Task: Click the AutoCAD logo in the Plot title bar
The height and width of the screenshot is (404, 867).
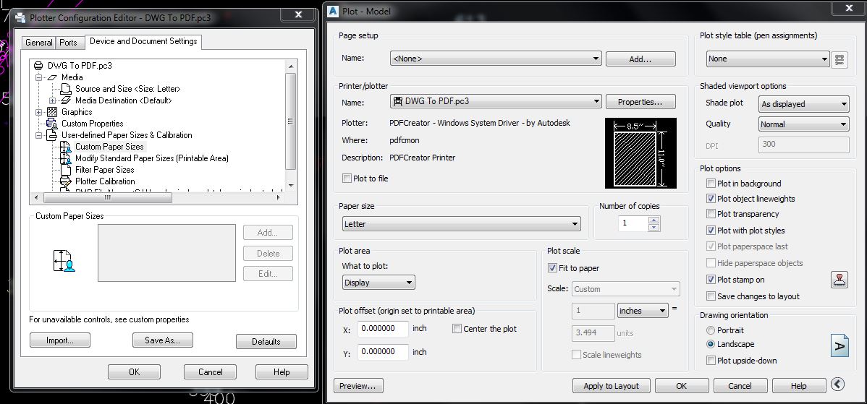Action: pos(333,11)
